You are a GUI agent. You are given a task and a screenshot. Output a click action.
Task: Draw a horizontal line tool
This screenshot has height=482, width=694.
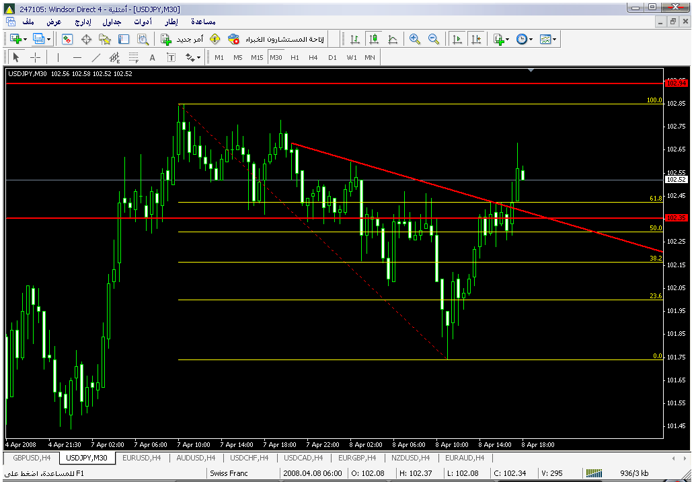[77, 57]
